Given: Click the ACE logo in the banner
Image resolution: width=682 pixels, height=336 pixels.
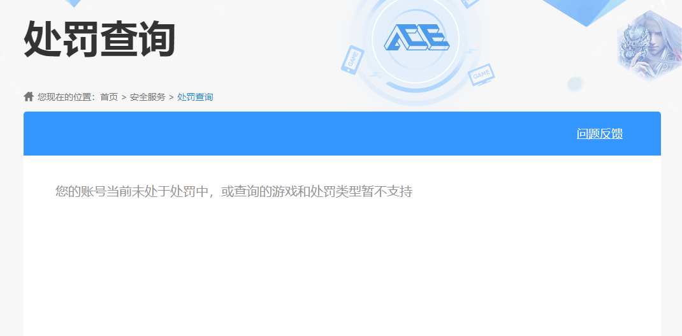Looking at the screenshot, I should (x=416, y=37).
